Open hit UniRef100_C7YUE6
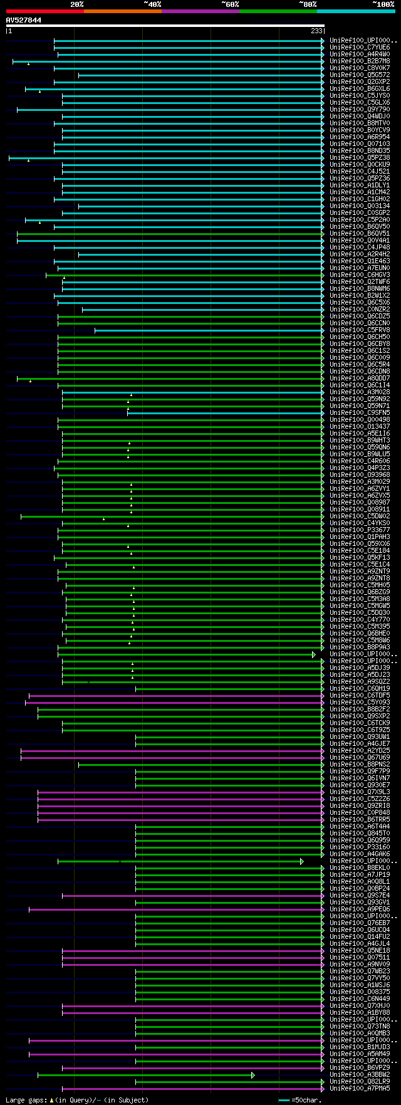Image resolution: width=401 pixels, height=1105 pixels. 360,48
